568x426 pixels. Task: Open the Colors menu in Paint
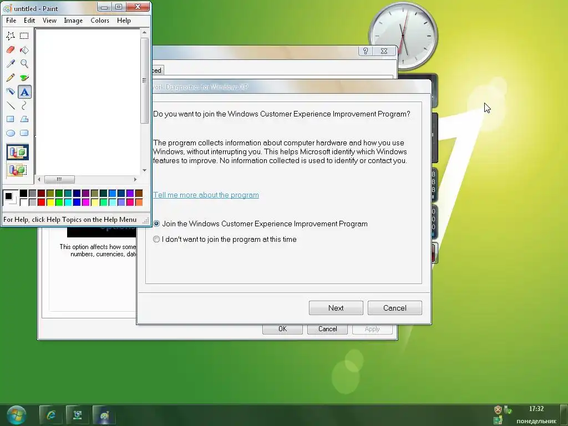[100, 21]
